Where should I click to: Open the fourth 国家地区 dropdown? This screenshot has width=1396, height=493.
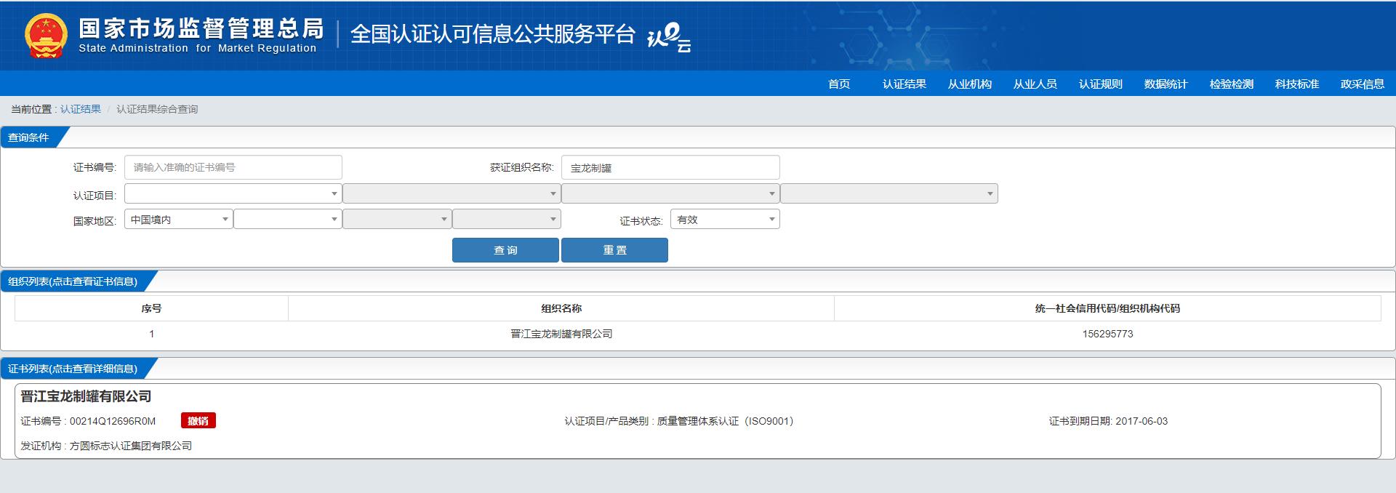(x=507, y=219)
